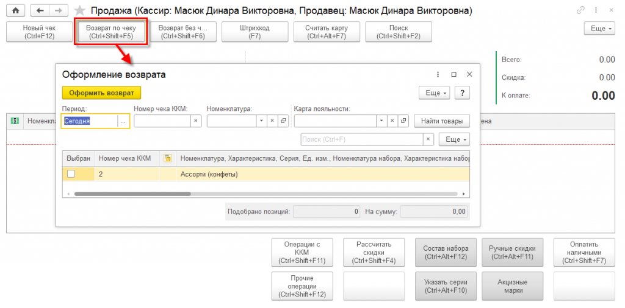Go to the home page icon

tap(16, 11)
